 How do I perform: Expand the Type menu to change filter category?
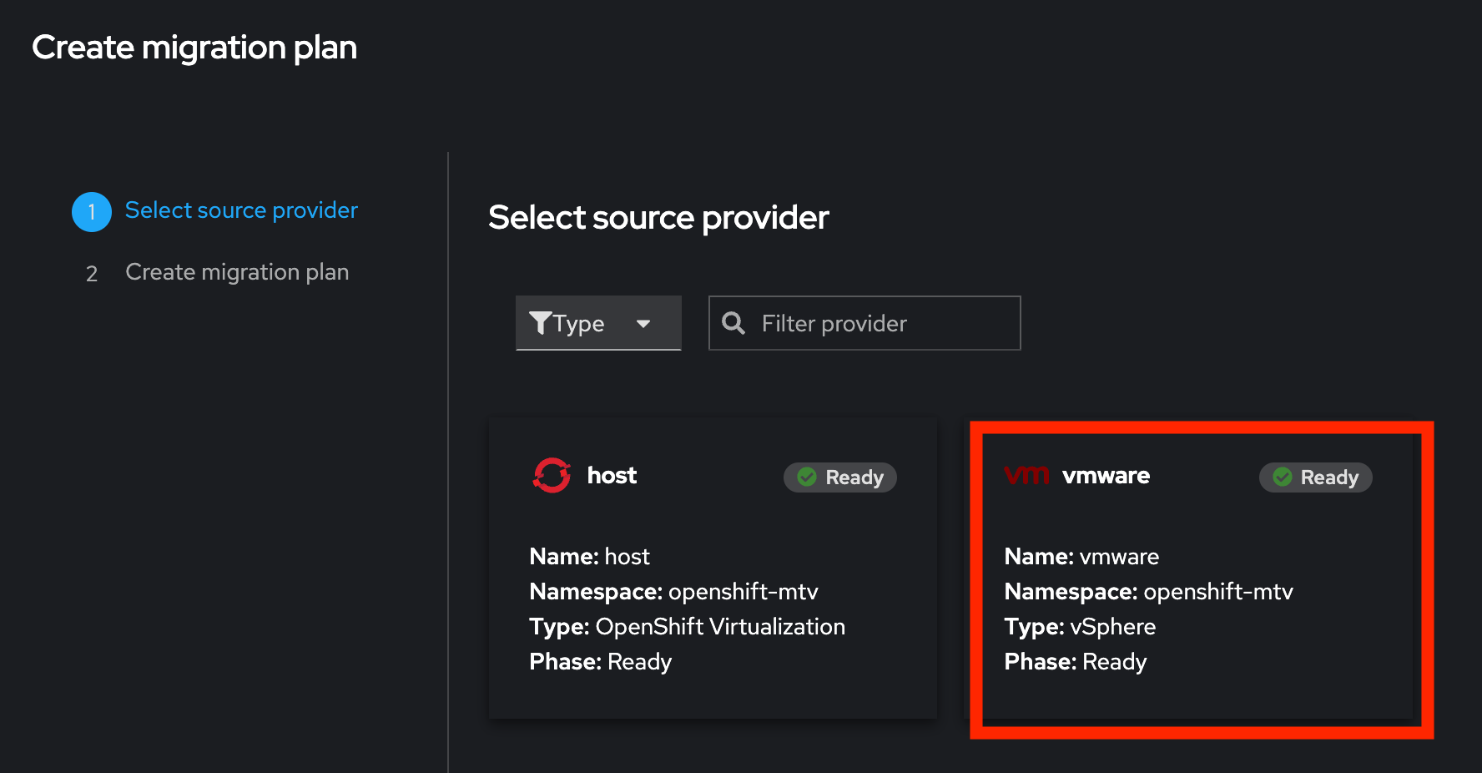(598, 323)
